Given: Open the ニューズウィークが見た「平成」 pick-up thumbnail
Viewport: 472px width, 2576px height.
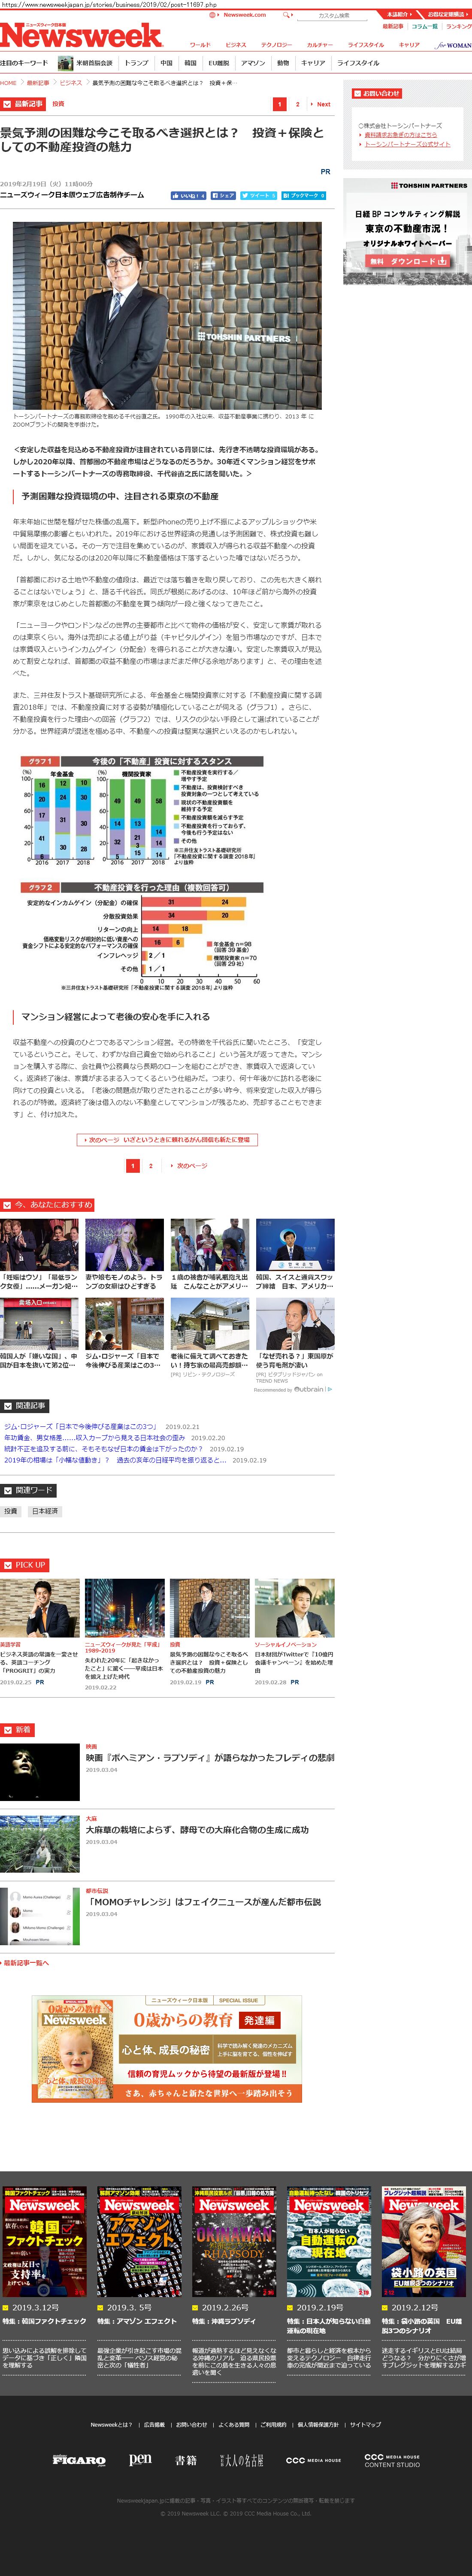Looking at the screenshot, I should click(x=125, y=1608).
